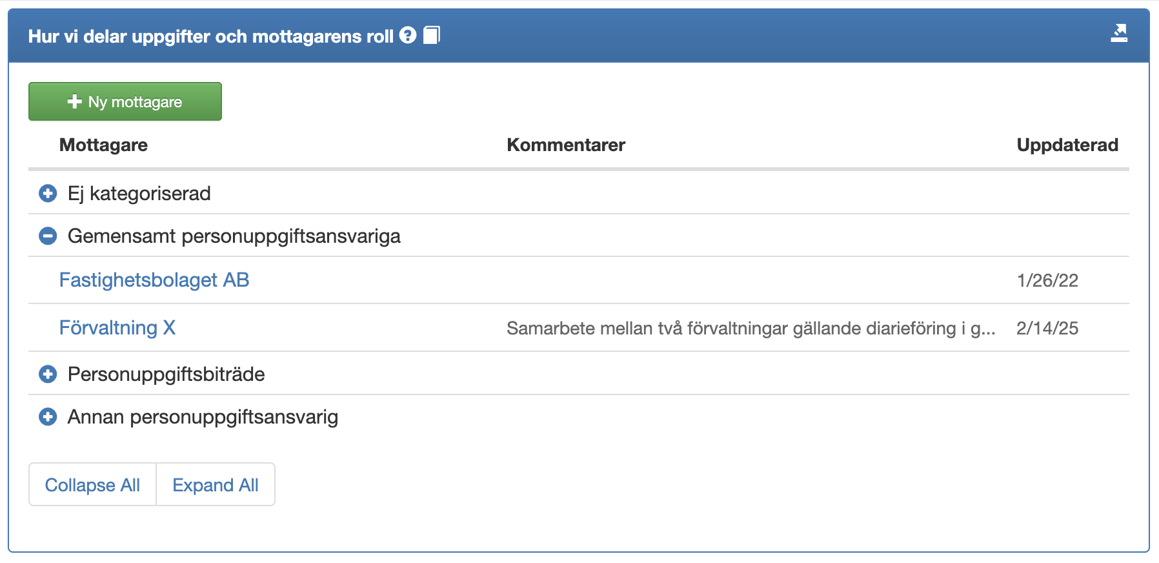Sort by the Mottagare column header
The height and width of the screenshot is (563, 1159).
click(x=103, y=145)
